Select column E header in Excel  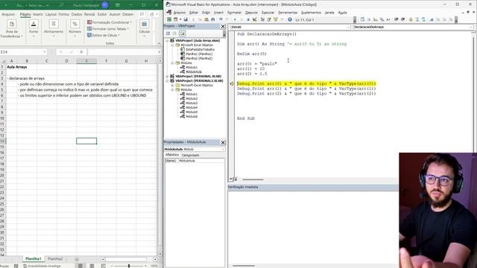pos(86,61)
